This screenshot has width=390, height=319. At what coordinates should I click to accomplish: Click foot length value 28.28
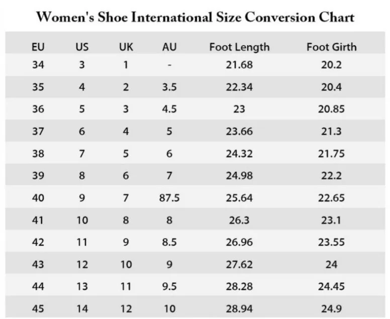[239, 285]
